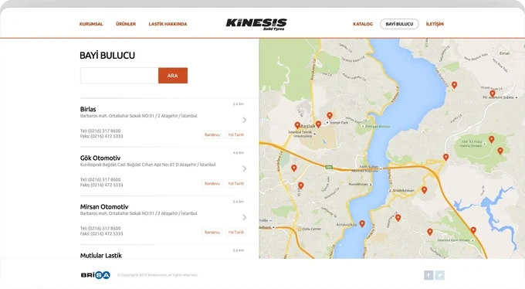Click Randevu button for Birlas
525x289 pixels.
coord(212,134)
